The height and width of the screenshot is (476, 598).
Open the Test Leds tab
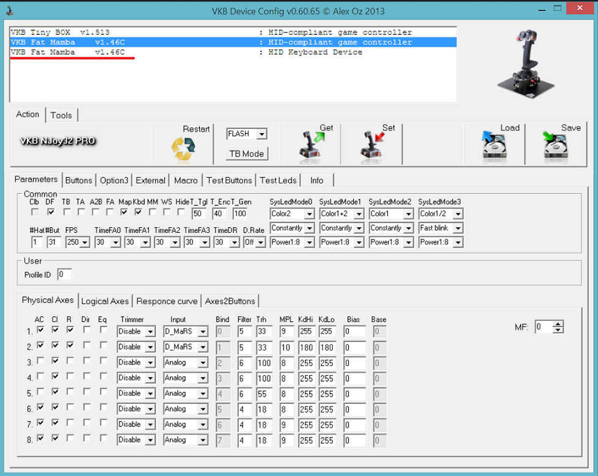click(x=278, y=180)
